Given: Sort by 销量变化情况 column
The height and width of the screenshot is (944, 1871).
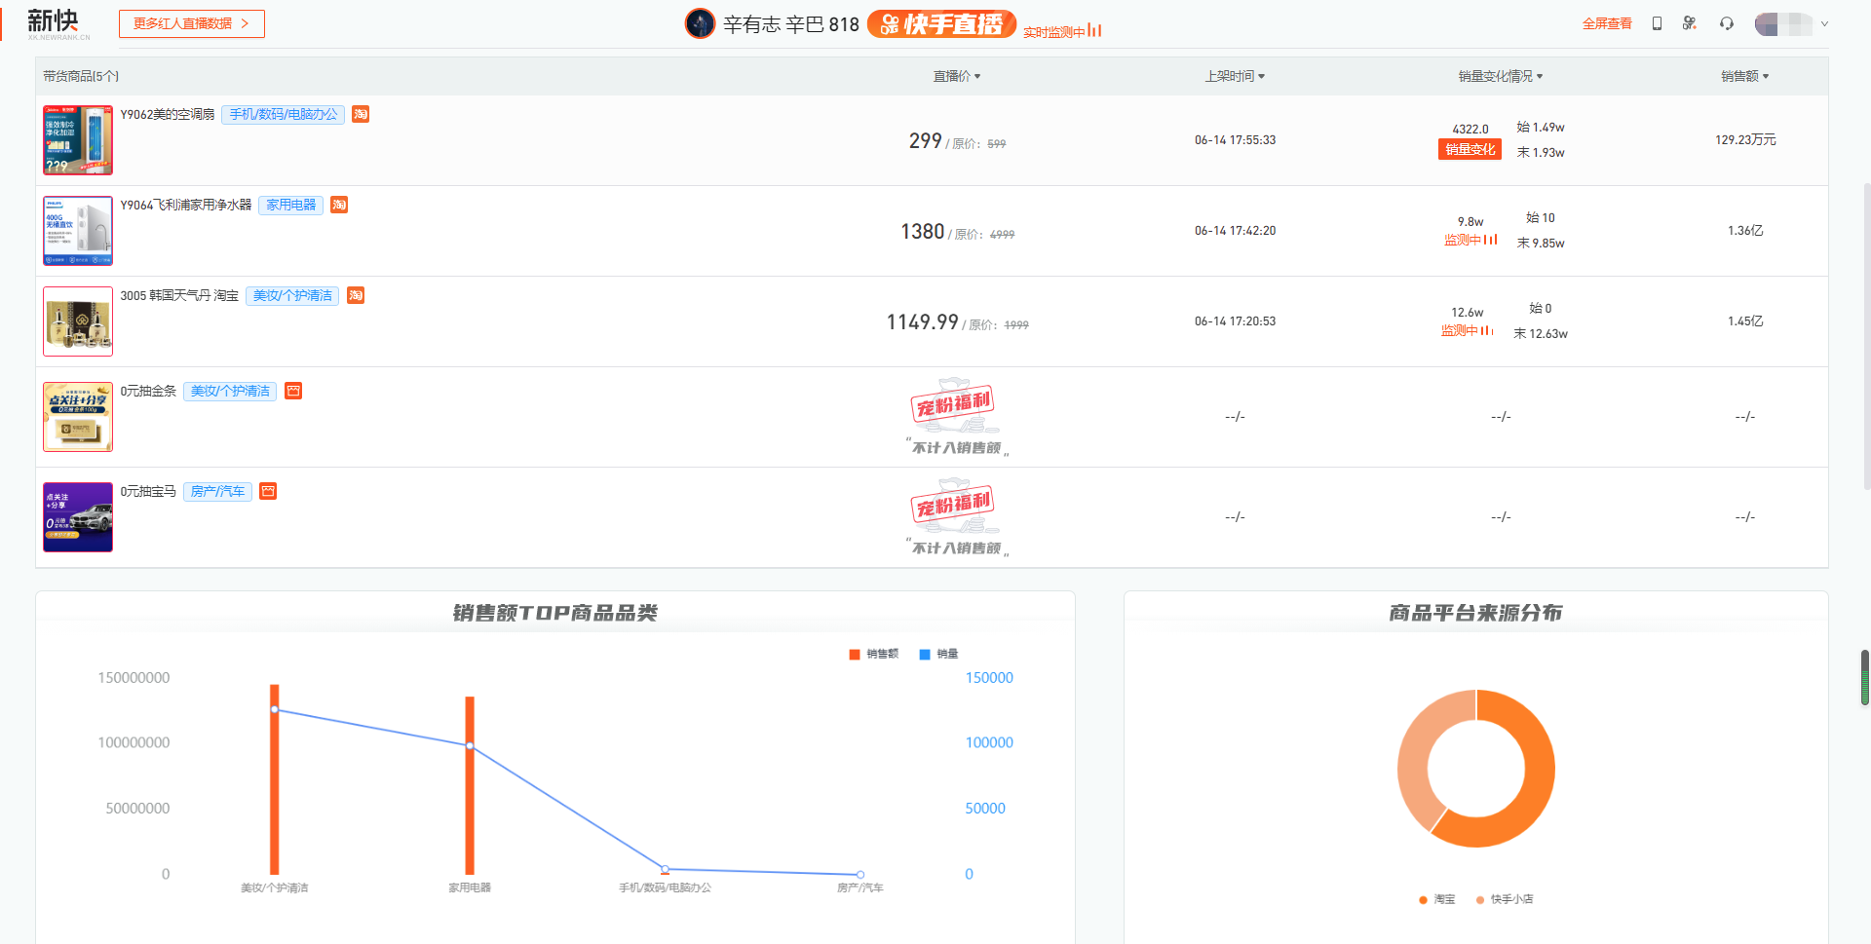Looking at the screenshot, I should 1501,76.
